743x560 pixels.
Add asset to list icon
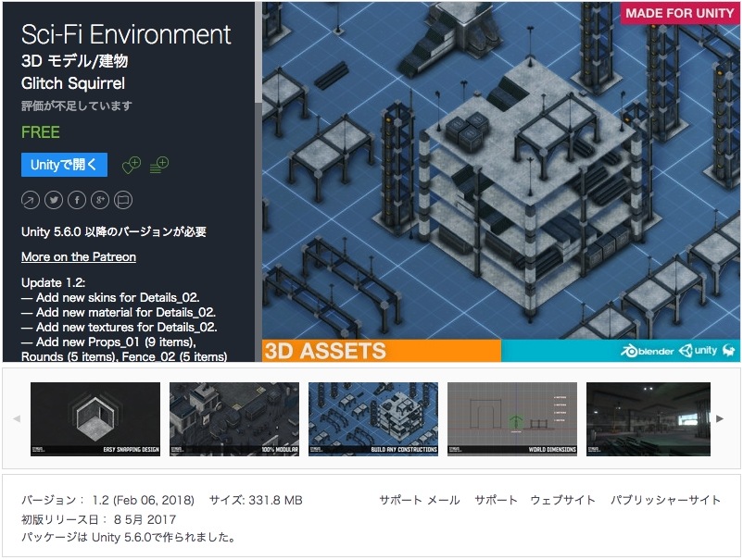point(159,165)
